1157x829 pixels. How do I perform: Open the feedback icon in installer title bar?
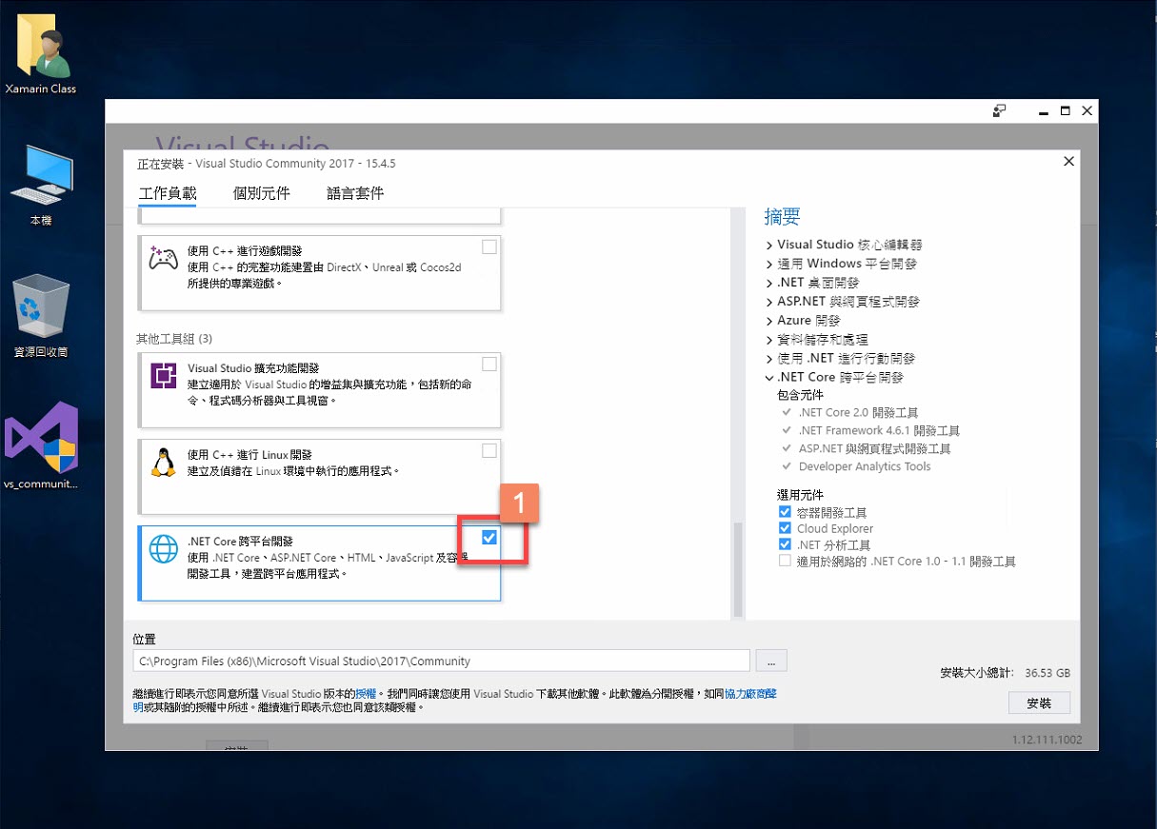[1000, 111]
